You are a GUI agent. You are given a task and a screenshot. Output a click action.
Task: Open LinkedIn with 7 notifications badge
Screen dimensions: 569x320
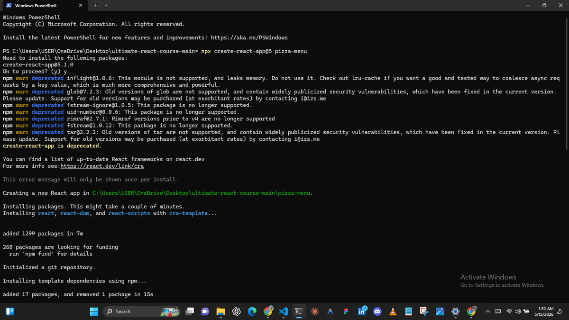(362, 311)
